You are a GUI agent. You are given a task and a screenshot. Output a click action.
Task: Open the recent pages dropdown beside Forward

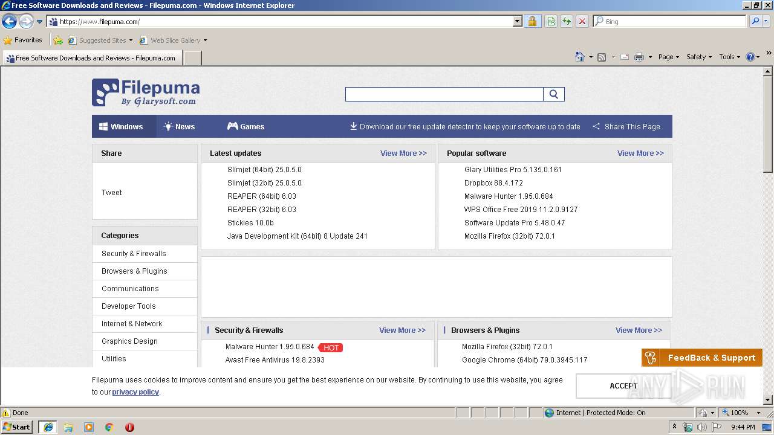pyautogui.click(x=40, y=22)
